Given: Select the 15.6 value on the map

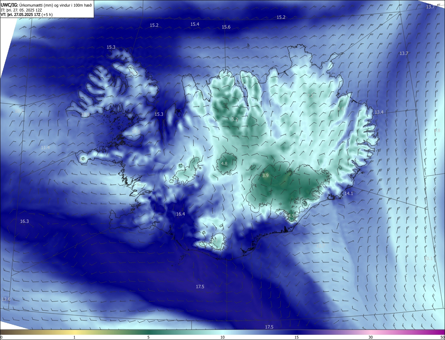Looking at the screenshot, I should 226,27.
